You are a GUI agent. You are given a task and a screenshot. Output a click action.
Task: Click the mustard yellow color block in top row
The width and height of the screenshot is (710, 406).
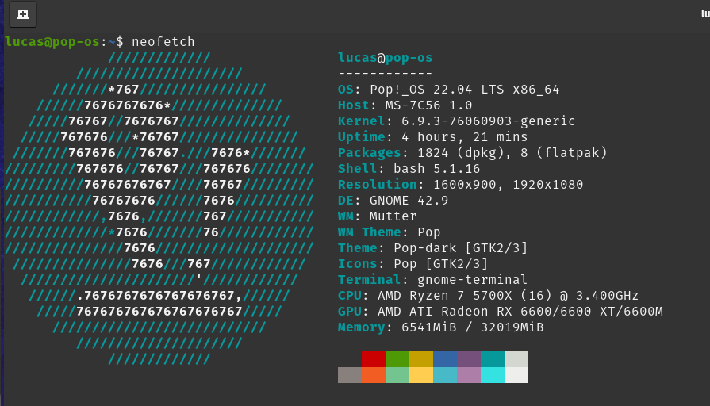coord(421,359)
